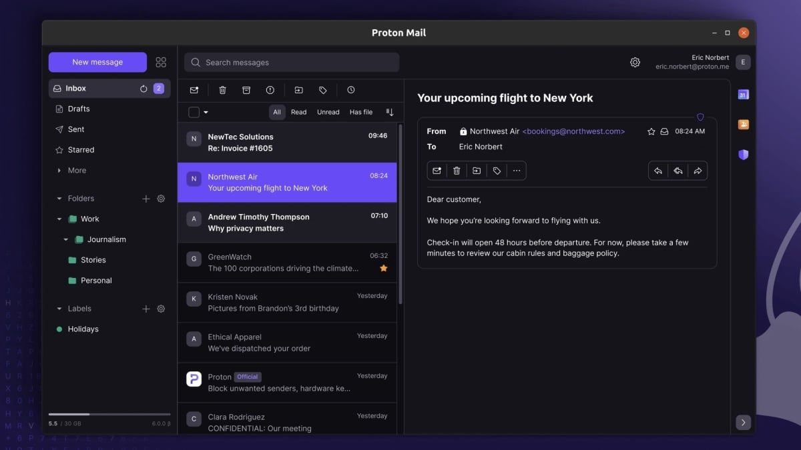Image resolution: width=801 pixels, height=450 pixels.
Task: Expand the More sidebar section
Action: [x=59, y=171]
